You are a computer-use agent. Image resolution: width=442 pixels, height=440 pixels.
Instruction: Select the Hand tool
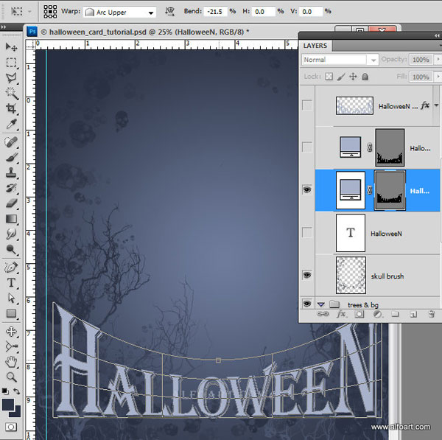pos(11,362)
